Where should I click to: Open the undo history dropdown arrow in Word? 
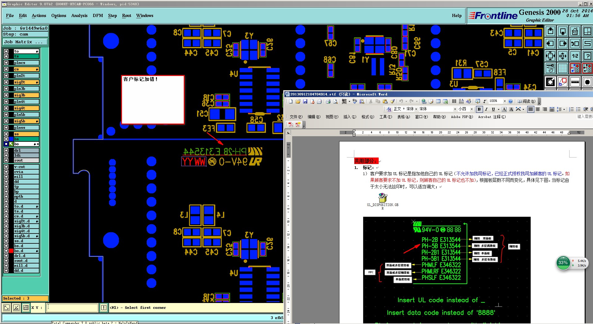[x=406, y=101]
